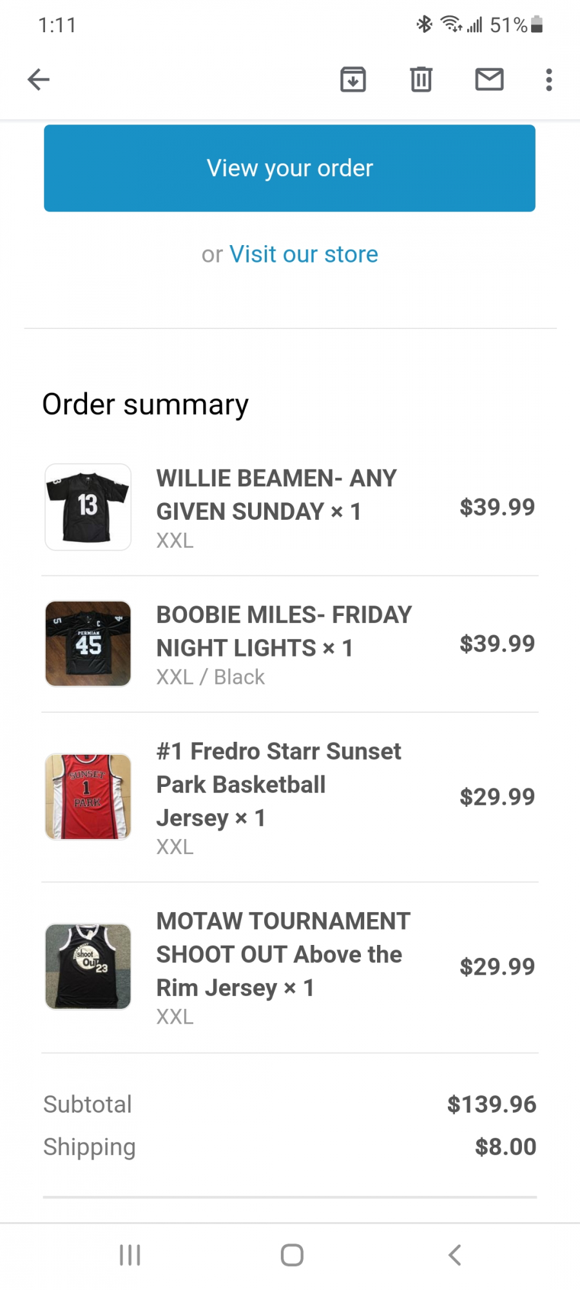580x1290 pixels.
Task: Tap the back arrow icon
Action: click(x=39, y=80)
